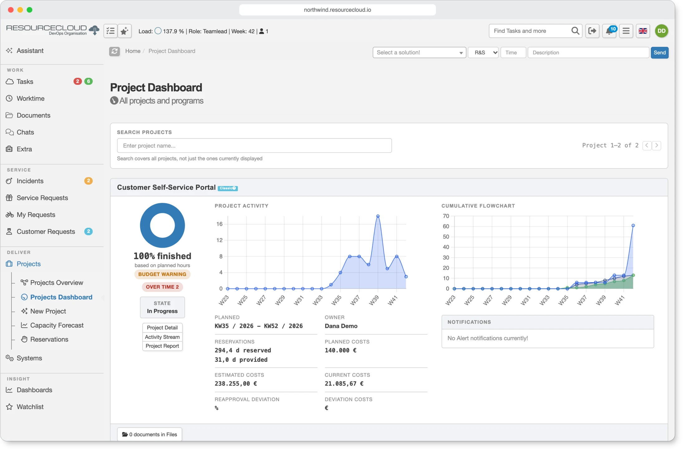Open the Select a solution dropdown
The width and height of the screenshot is (686, 455).
(x=419, y=52)
